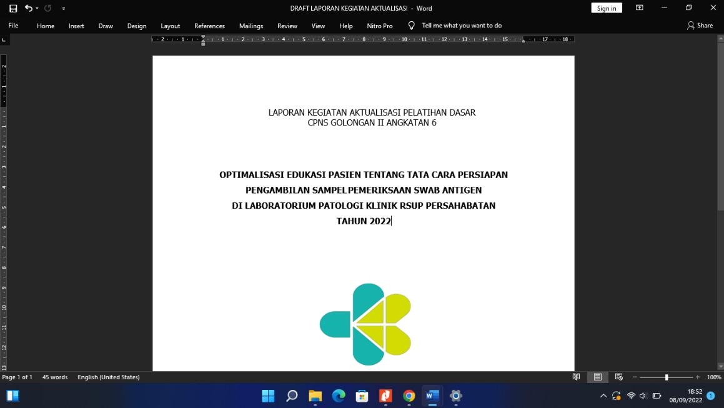The height and width of the screenshot is (408, 724).
Task: Open the Windows Start menu
Action: (x=268, y=396)
